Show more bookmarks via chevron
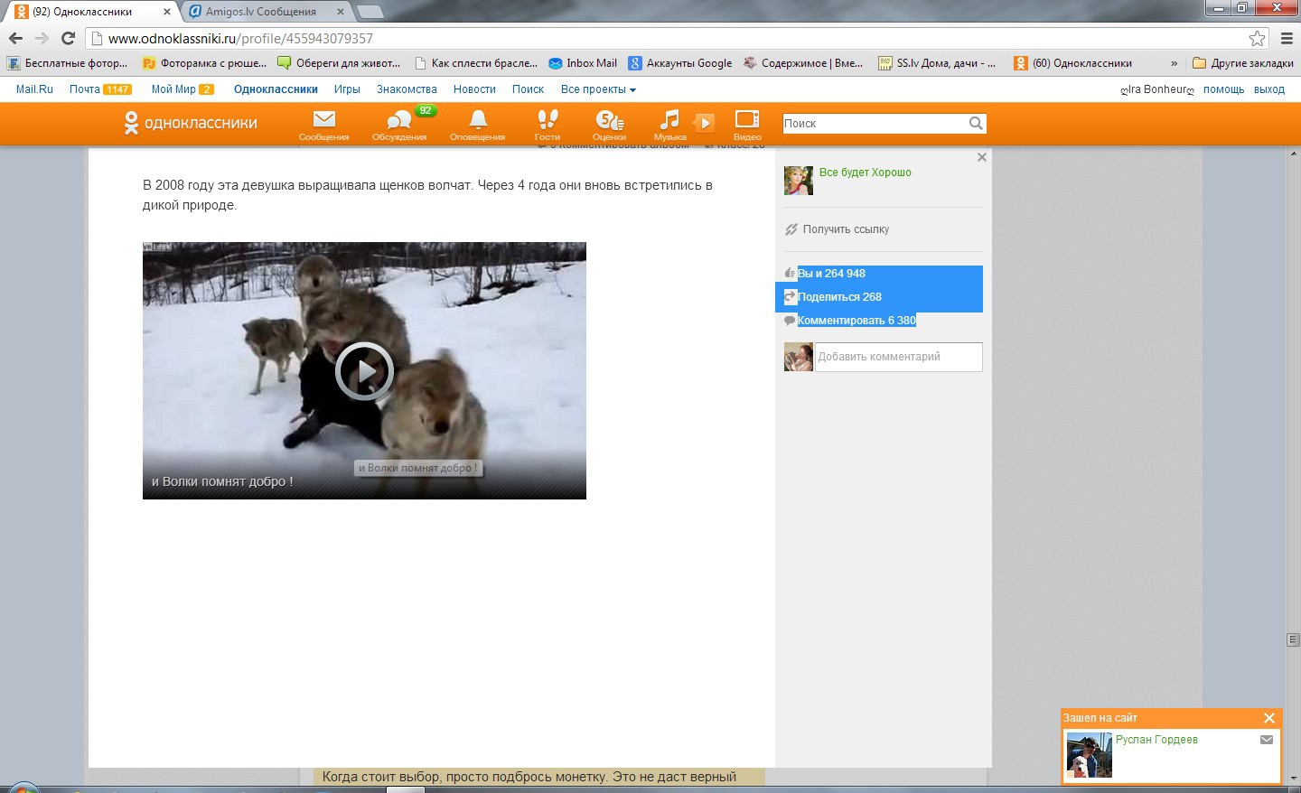The image size is (1301, 793). click(1174, 63)
